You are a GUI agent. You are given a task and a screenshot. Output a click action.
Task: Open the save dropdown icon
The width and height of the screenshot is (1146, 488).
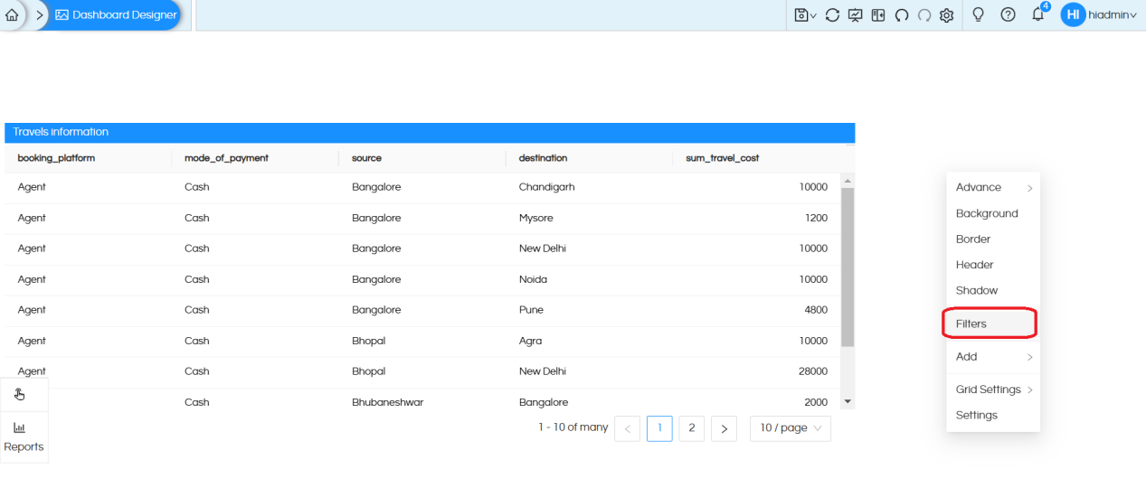[x=805, y=15]
